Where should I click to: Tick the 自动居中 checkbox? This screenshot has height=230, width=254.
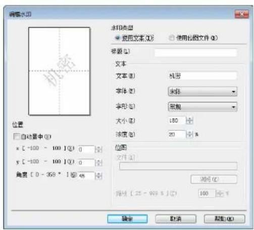17,136
